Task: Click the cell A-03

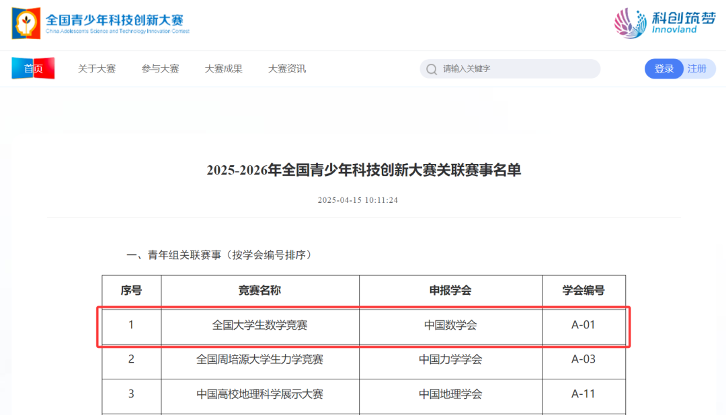Action: 583,359
